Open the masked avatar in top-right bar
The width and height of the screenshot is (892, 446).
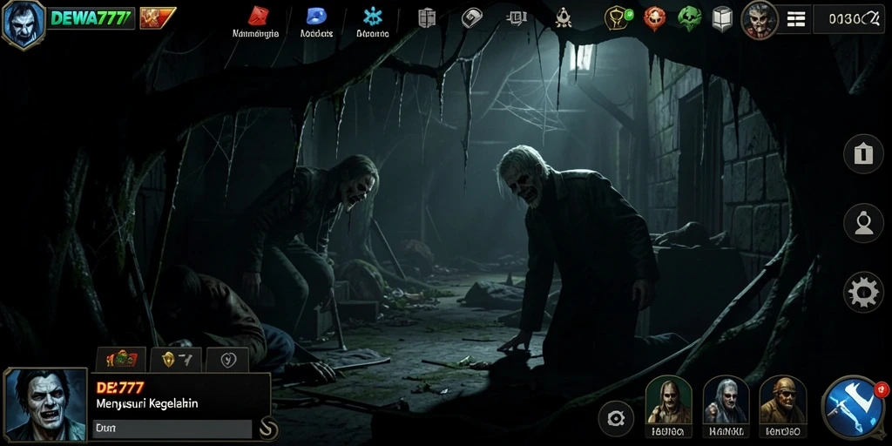click(x=760, y=20)
